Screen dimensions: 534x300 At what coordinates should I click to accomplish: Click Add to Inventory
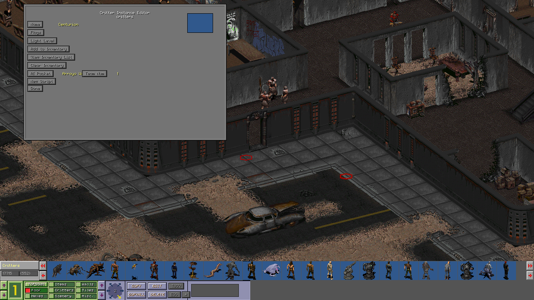pyautogui.click(x=48, y=49)
